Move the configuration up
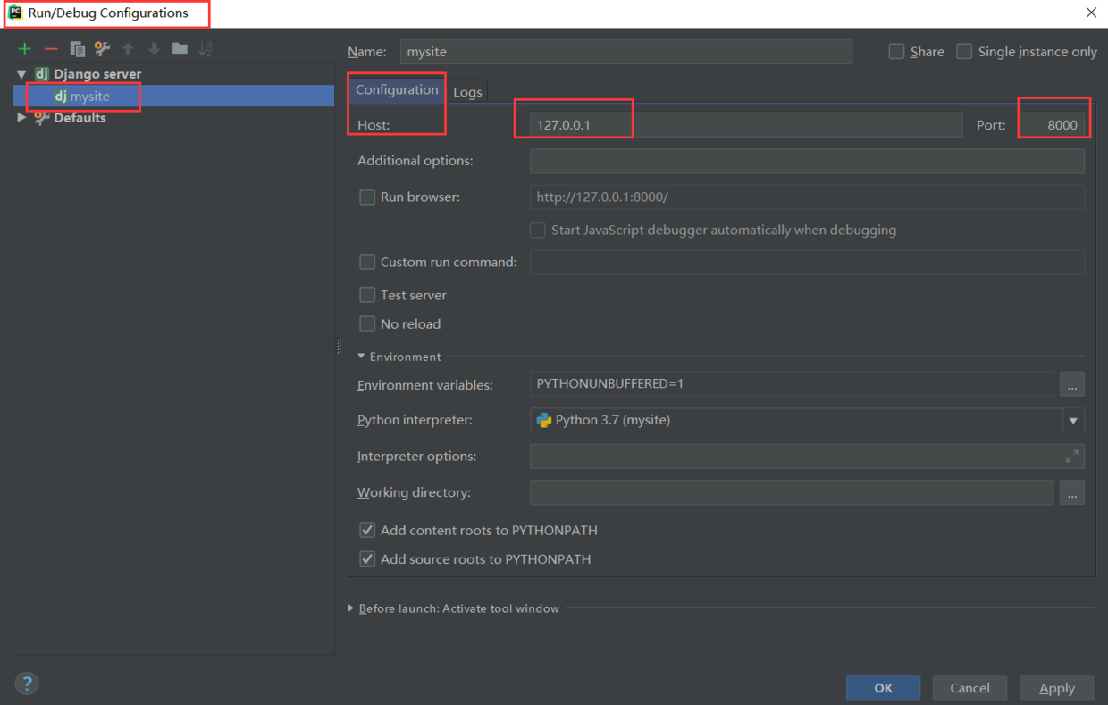Screen dimensions: 1108x705 coord(128,48)
